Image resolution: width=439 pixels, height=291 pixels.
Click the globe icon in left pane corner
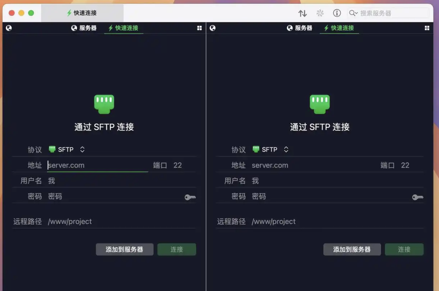pyautogui.click(x=9, y=28)
